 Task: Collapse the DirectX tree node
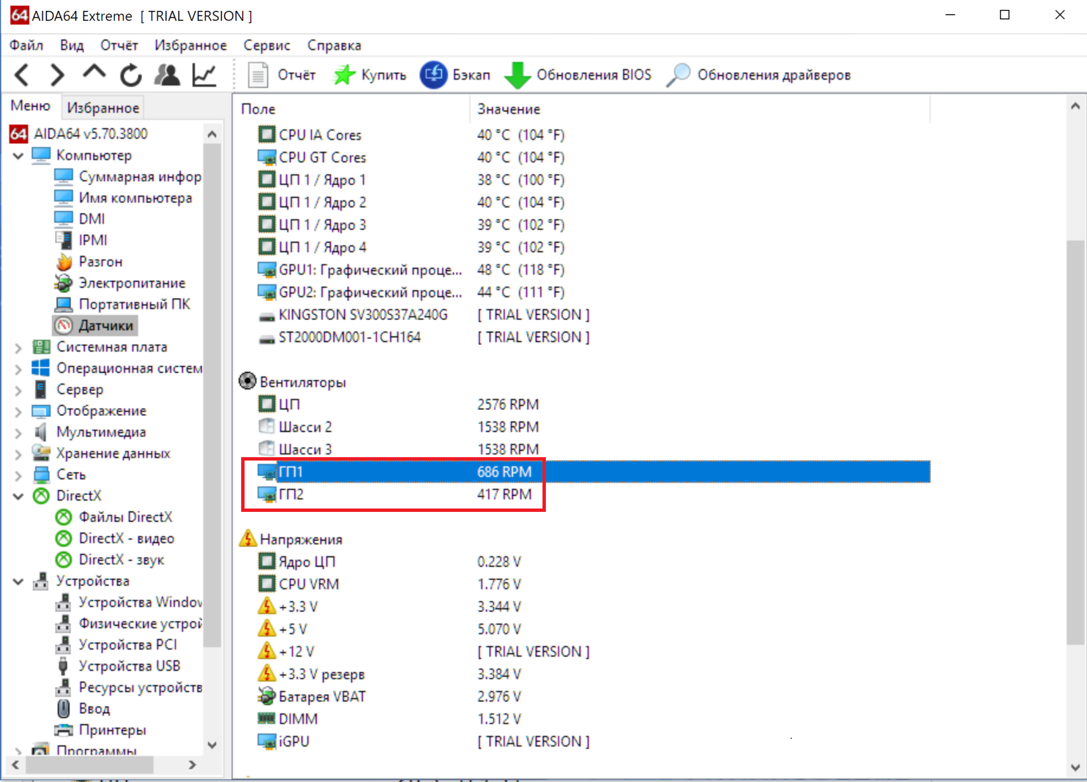click(x=18, y=496)
